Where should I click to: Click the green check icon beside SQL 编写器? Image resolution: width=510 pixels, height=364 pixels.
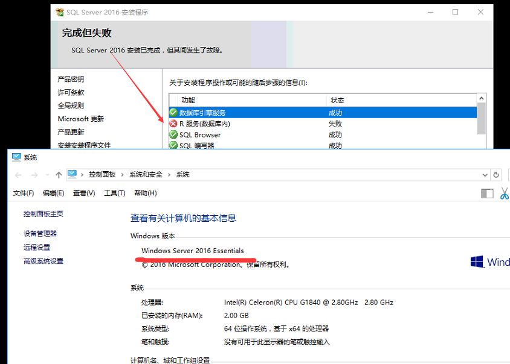[x=173, y=145]
